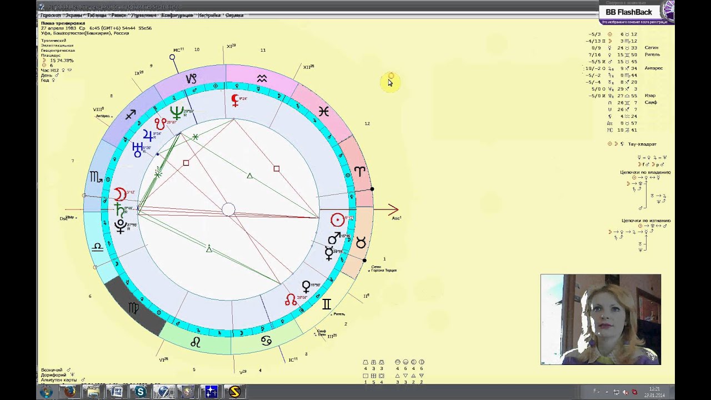
Task: Open the Справка menu
Action: click(x=234, y=16)
